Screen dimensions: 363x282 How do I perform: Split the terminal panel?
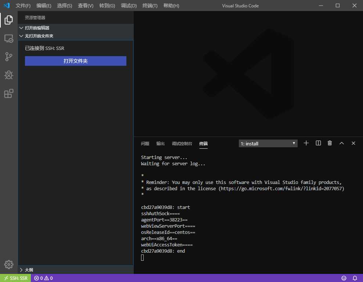[318, 143]
